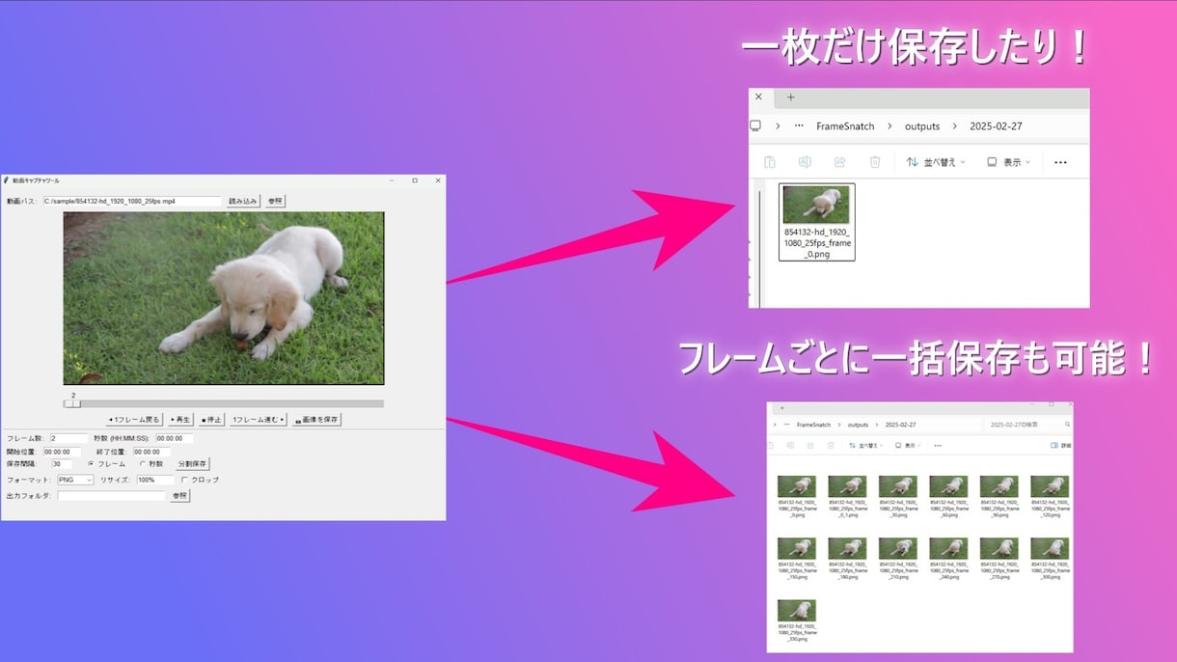The width and height of the screenshot is (1177, 662).
Task: Click the 秒数 (HH:MM:SS) input field
Action: tap(175, 438)
